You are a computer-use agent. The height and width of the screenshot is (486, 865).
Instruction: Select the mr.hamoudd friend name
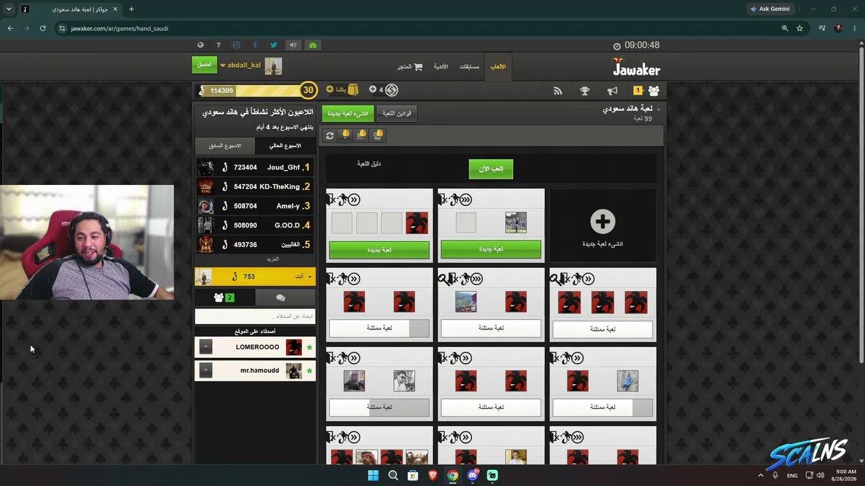[x=259, y=371]
